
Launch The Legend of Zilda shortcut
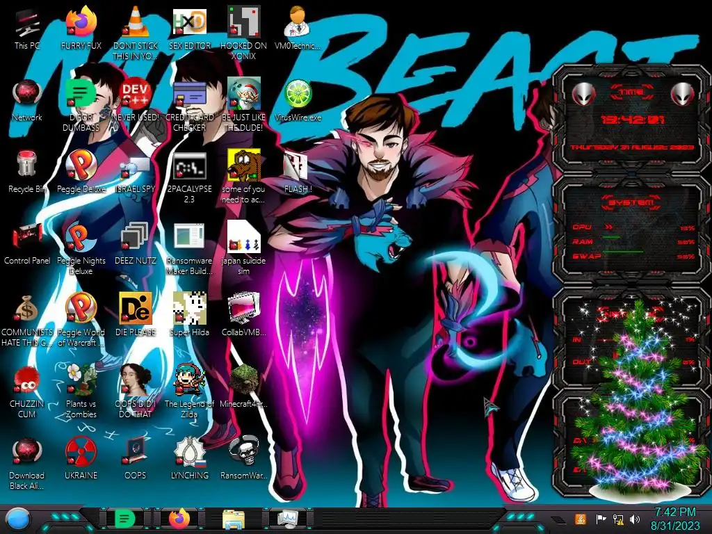[190, 391]
